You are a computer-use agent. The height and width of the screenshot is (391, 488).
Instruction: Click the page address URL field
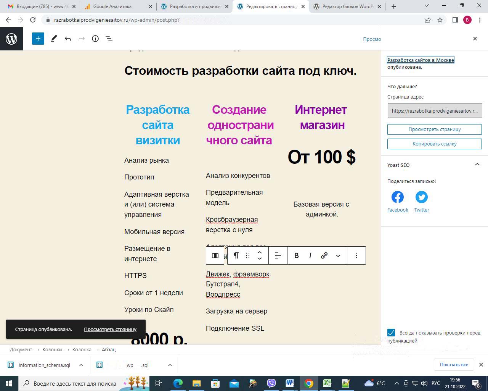(435, 111)
